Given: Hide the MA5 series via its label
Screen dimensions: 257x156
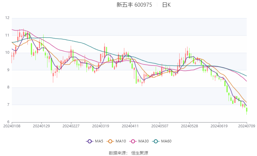Looking at the screenshot, I should click(x=99, y=141).
